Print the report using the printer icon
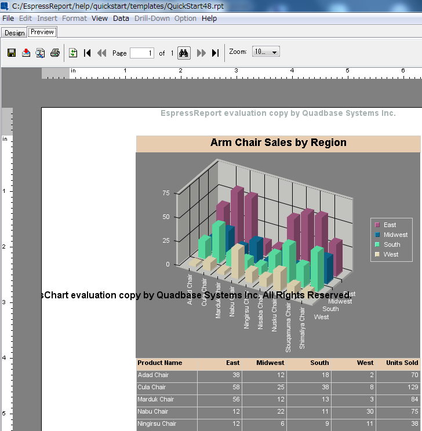 [55, 53]
